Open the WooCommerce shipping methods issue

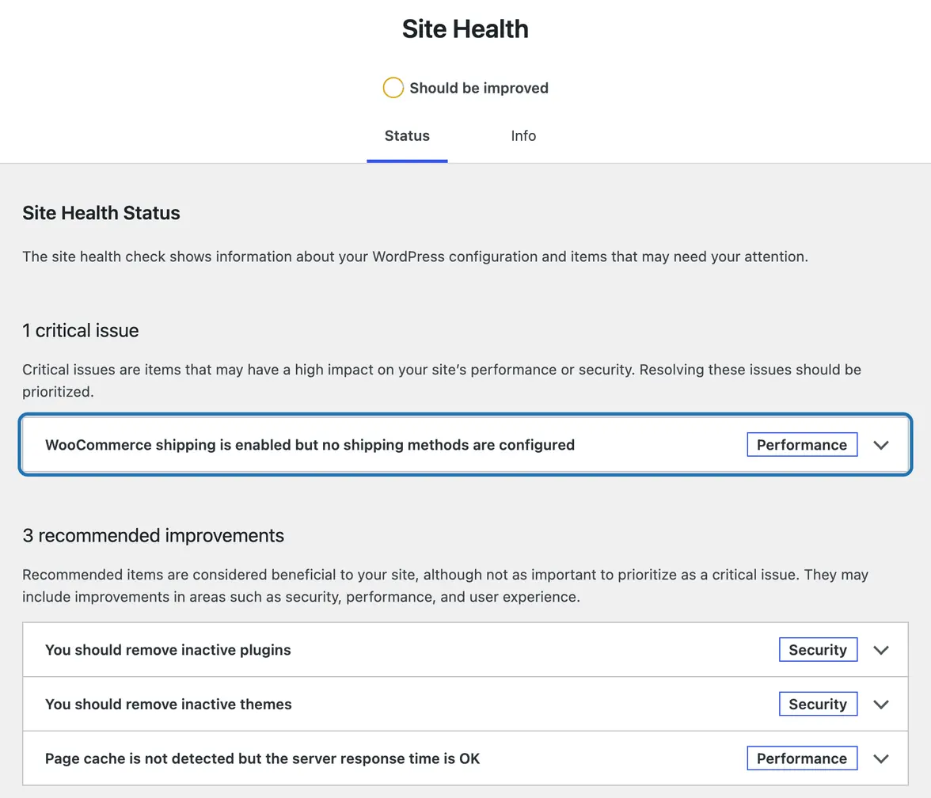[465, 445]
